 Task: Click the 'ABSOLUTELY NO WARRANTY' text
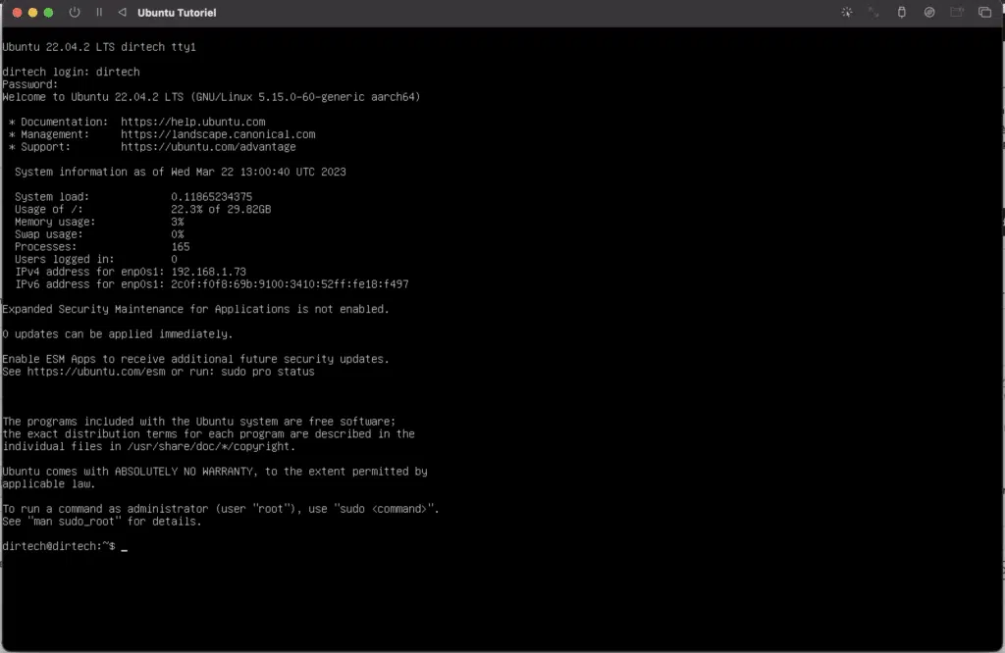point(184,472)
